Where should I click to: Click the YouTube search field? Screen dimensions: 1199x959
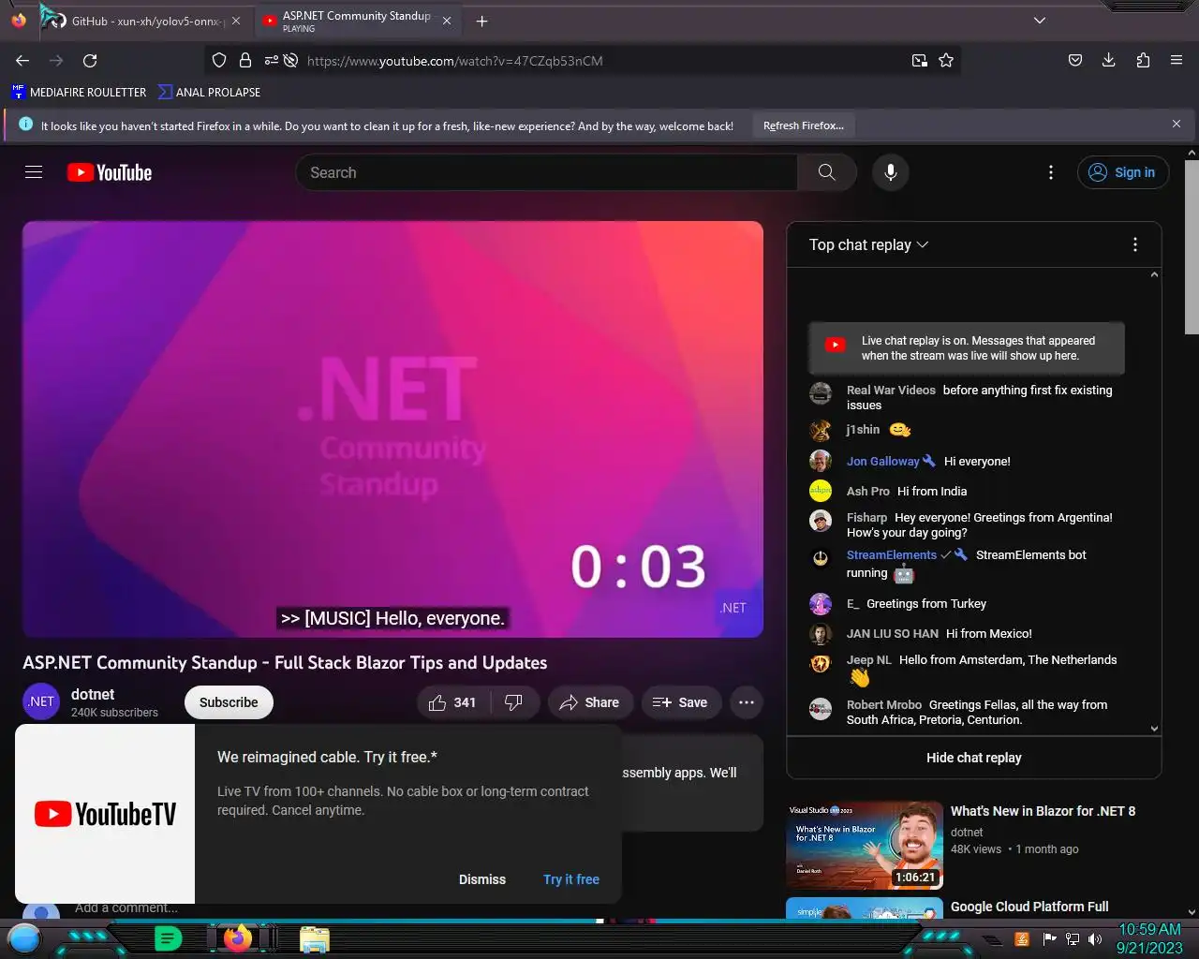point(547,172)
